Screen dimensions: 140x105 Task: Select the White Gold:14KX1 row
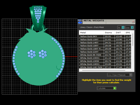[105, 64]
